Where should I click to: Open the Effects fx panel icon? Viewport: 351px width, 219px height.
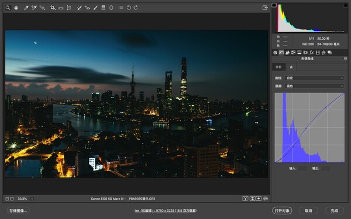(x=311, y=53)
